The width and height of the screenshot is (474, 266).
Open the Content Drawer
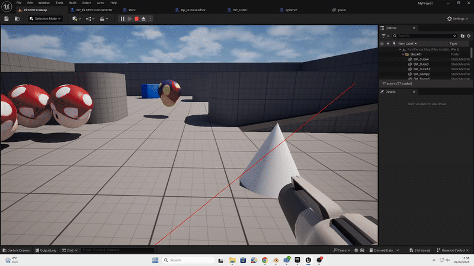[17, 250]
